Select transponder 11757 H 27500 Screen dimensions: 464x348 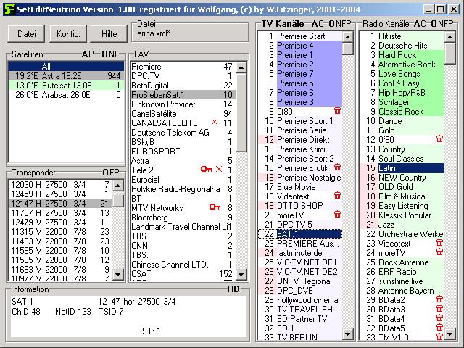[60, 213]
